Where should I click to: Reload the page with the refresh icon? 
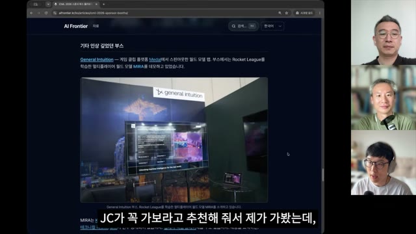pos(46,13)
